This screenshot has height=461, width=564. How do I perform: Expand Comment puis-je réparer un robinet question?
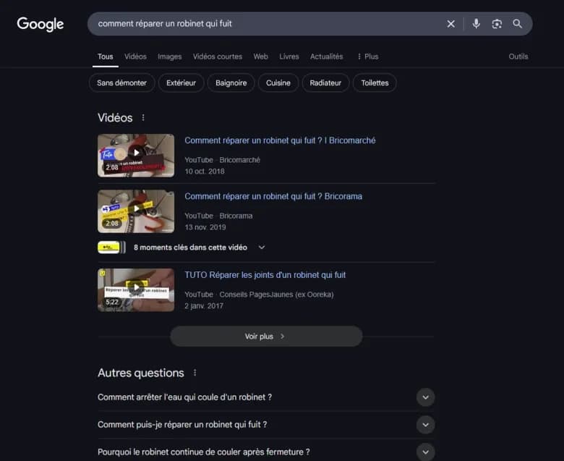pyautogui.click(x=266, y=425)
